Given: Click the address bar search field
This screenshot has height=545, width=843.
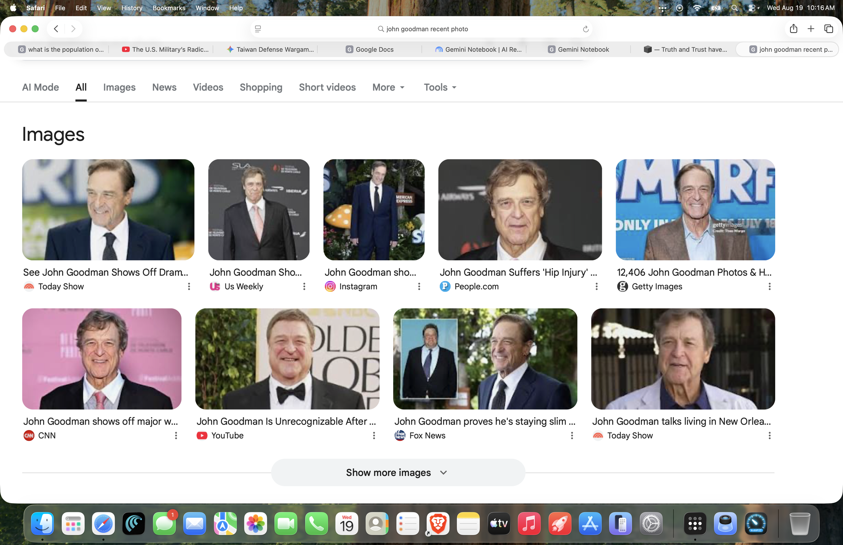Looking at the screenshot, I should click(x=422, y=29).
